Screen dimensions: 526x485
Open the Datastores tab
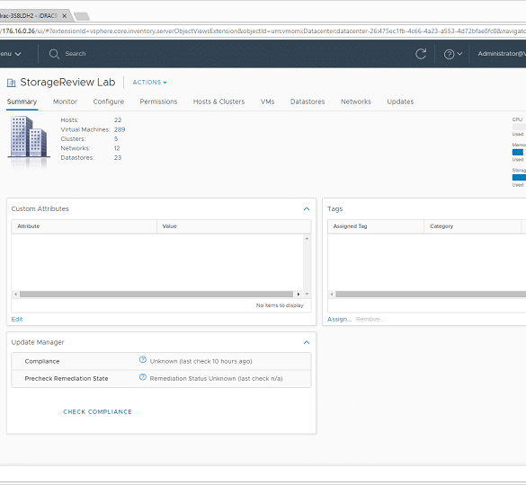pos(308,101)
